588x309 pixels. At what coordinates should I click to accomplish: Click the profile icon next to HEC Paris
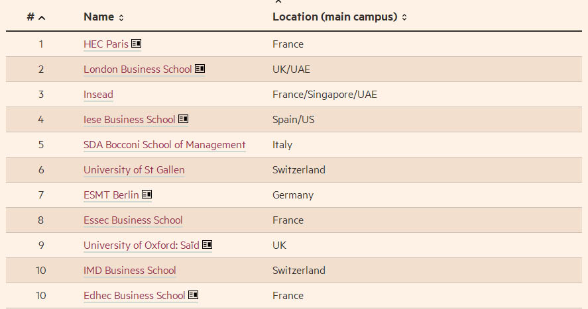click(x=136, y=44)
